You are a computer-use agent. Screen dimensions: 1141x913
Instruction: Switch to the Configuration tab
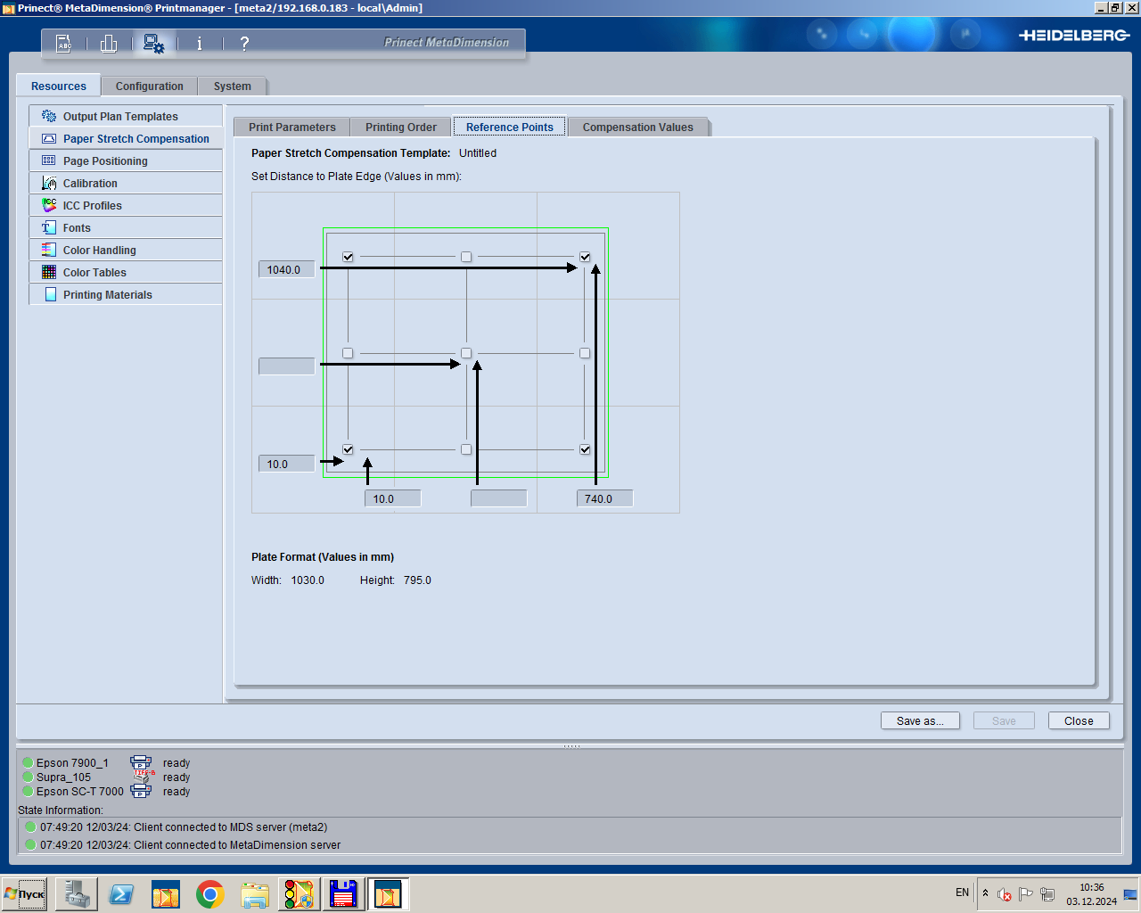[x=150, y=86]
